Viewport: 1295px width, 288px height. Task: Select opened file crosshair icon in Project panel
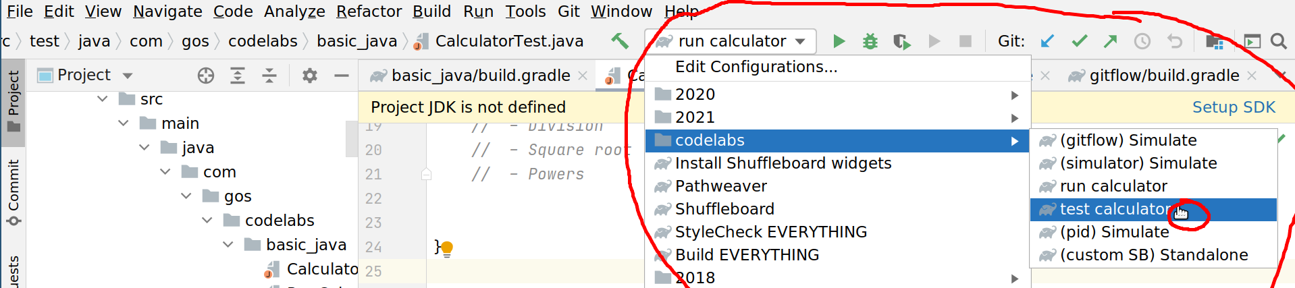click(x=206, y=76)
